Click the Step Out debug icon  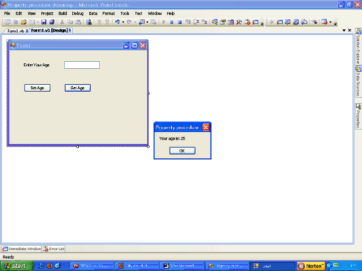point(204,22)
